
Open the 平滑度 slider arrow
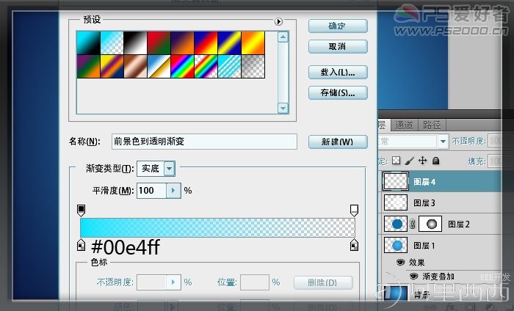[173, 191]
